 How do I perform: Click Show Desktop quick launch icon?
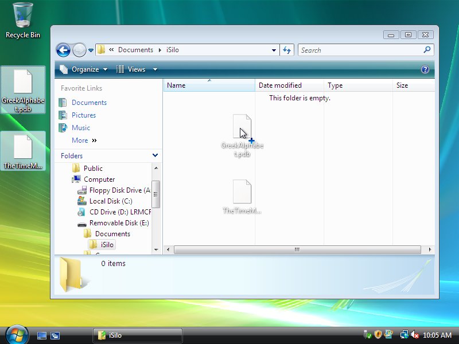point(42,335)
